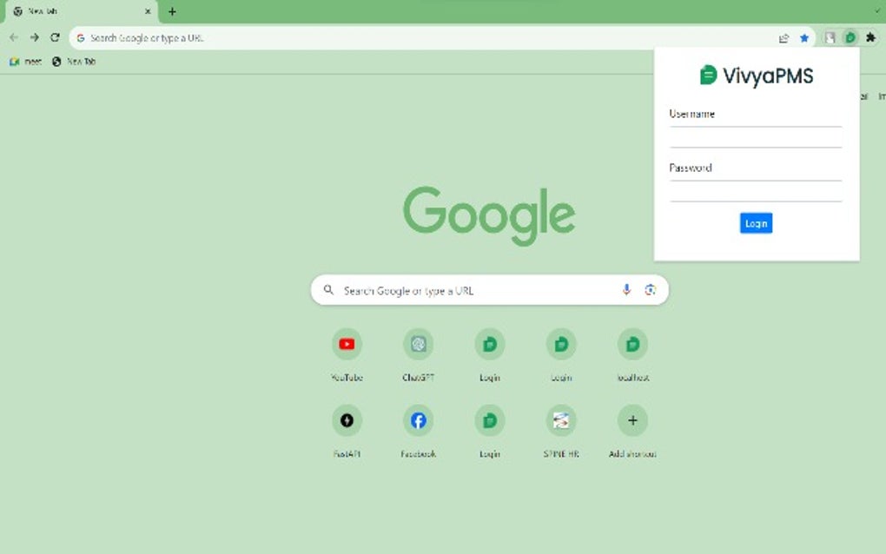The height and width of the screenshot is (554, 886).
Task: Open the YouTube shortcut
Action: tap(347, 344)
